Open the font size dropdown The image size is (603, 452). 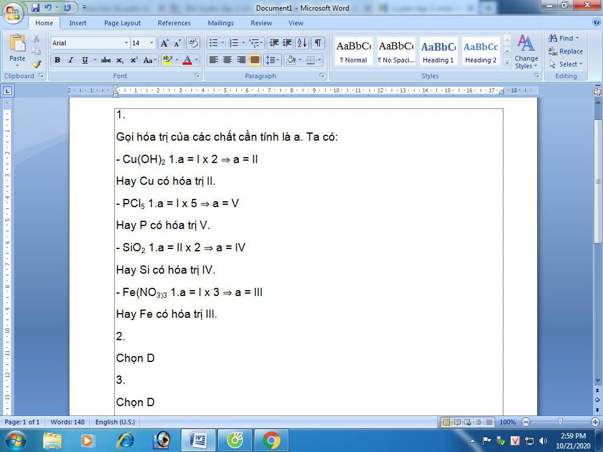pos(151,43)
